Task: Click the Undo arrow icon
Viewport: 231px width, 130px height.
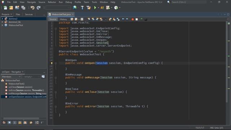Action: pos(32,8)
